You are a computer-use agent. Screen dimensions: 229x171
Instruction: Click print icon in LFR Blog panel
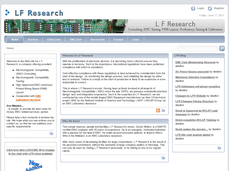point(219,148)
